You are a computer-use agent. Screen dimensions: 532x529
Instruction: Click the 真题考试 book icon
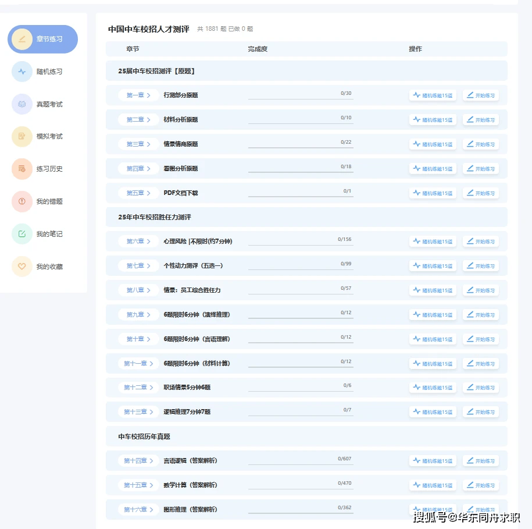[22, 104]
